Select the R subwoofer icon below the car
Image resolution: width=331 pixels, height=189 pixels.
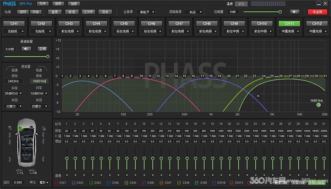pyautogui.click(x=32, y=172)
